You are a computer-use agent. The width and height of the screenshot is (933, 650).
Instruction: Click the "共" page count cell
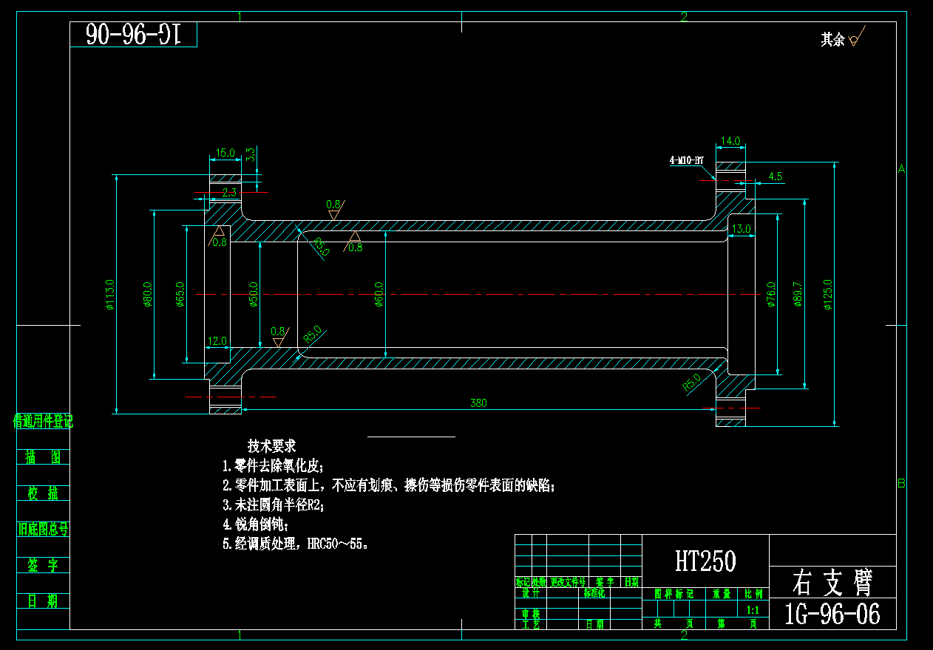tap(657, 624)
